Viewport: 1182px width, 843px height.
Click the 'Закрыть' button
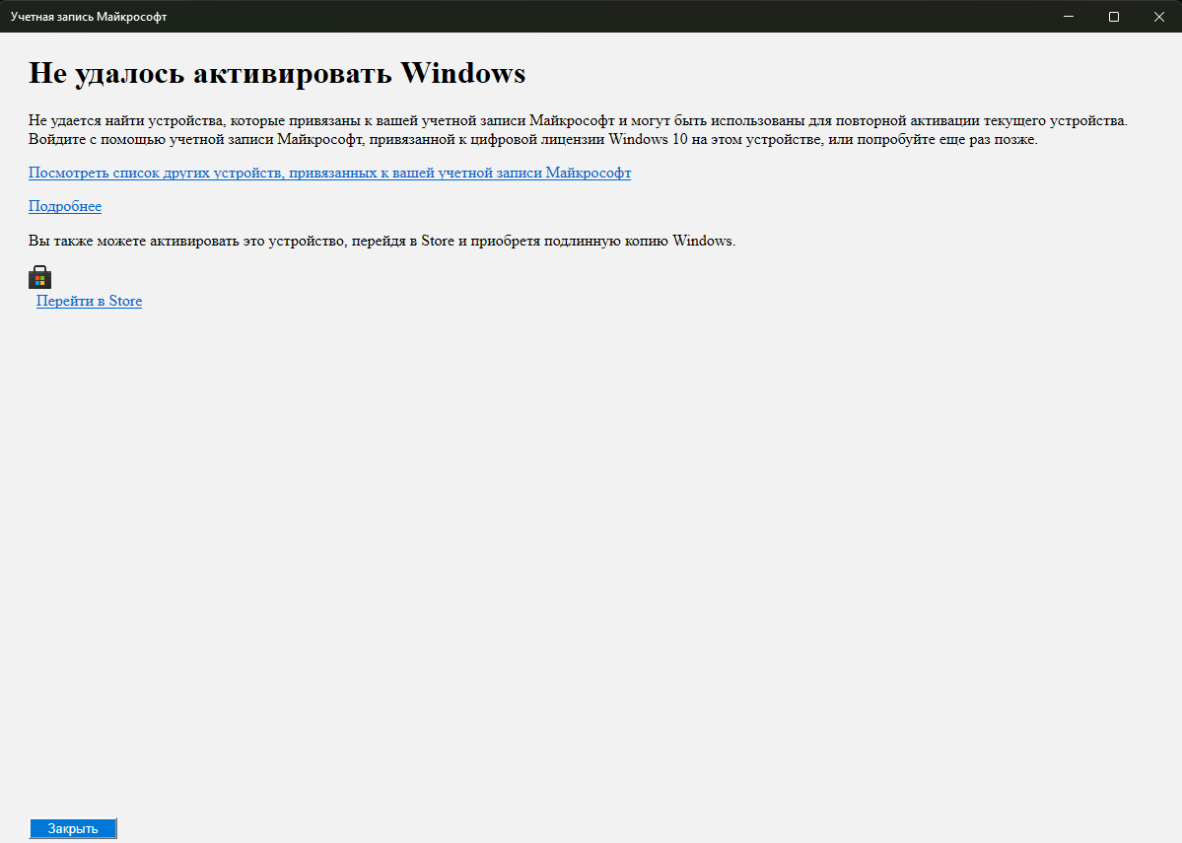pyautogui.click(x=73, y=828)
